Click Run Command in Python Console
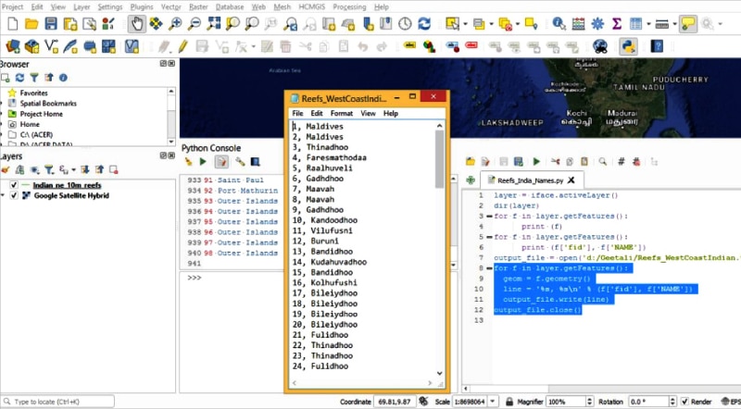 (x=204, y=162)
